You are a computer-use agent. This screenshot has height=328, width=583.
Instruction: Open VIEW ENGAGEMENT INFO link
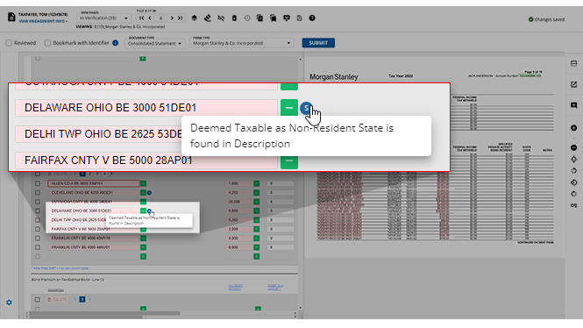tap(43, 21)
